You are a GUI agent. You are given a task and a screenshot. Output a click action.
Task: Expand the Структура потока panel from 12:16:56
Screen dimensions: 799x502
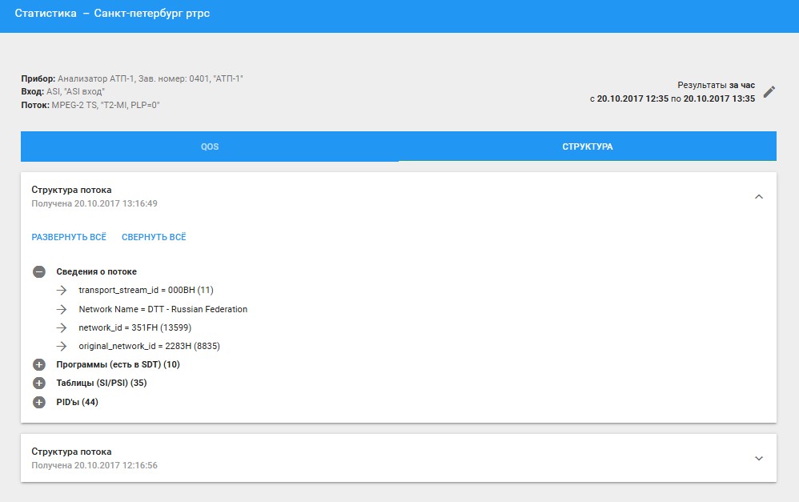click(759, 458)
